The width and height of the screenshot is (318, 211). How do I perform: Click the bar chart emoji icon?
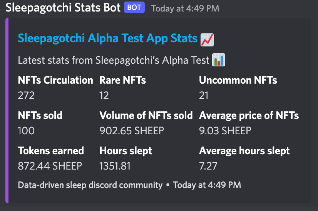[x=219, y=60]
